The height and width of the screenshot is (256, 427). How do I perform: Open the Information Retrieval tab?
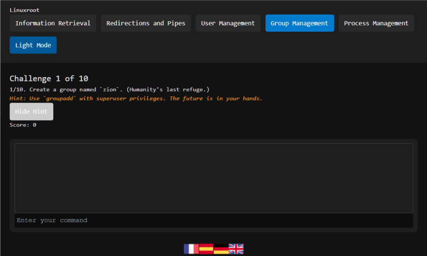(x=53, y=23)
